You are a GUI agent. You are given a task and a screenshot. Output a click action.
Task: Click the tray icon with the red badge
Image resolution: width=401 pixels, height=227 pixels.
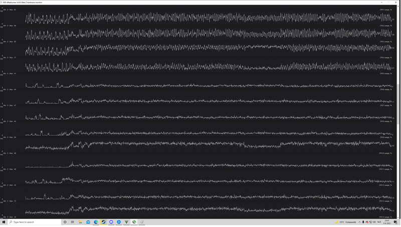367,222
